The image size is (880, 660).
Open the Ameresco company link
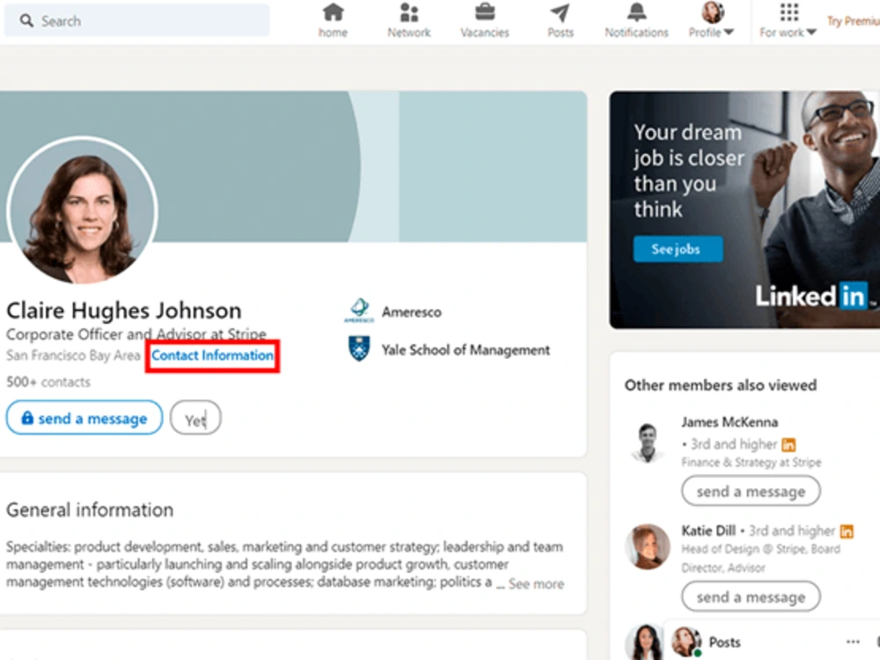pyautogui.click(x=411, y=312)
